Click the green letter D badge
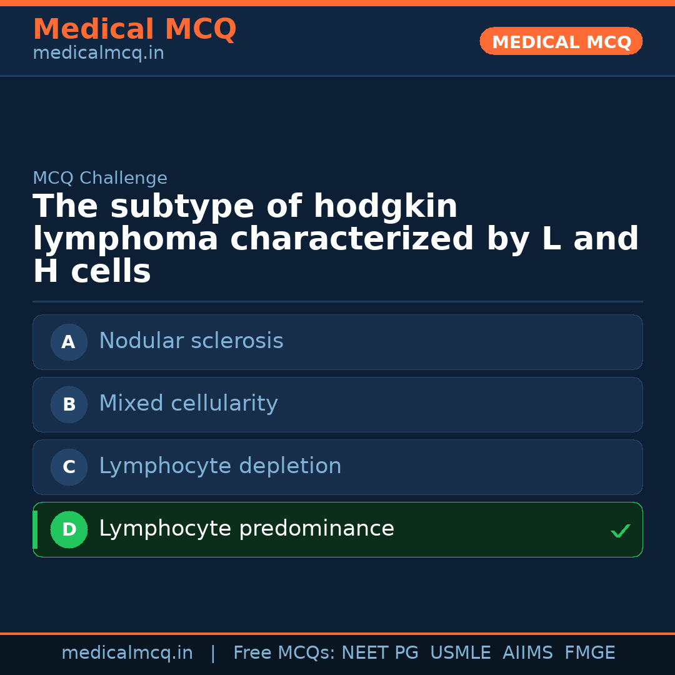675x675 pixels. [x=69, y=529]
